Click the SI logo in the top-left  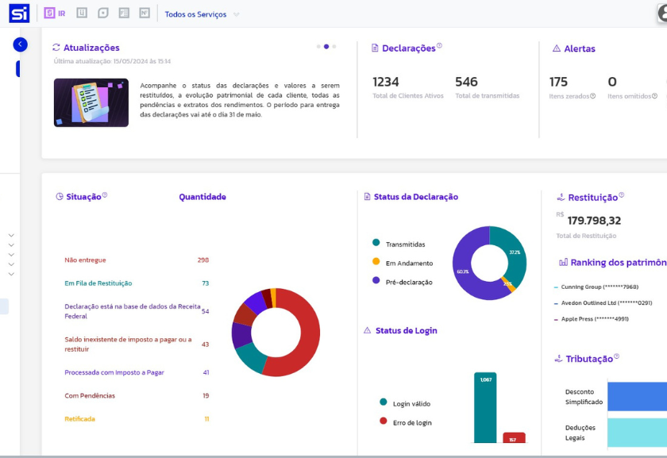[x=19, y=13]
